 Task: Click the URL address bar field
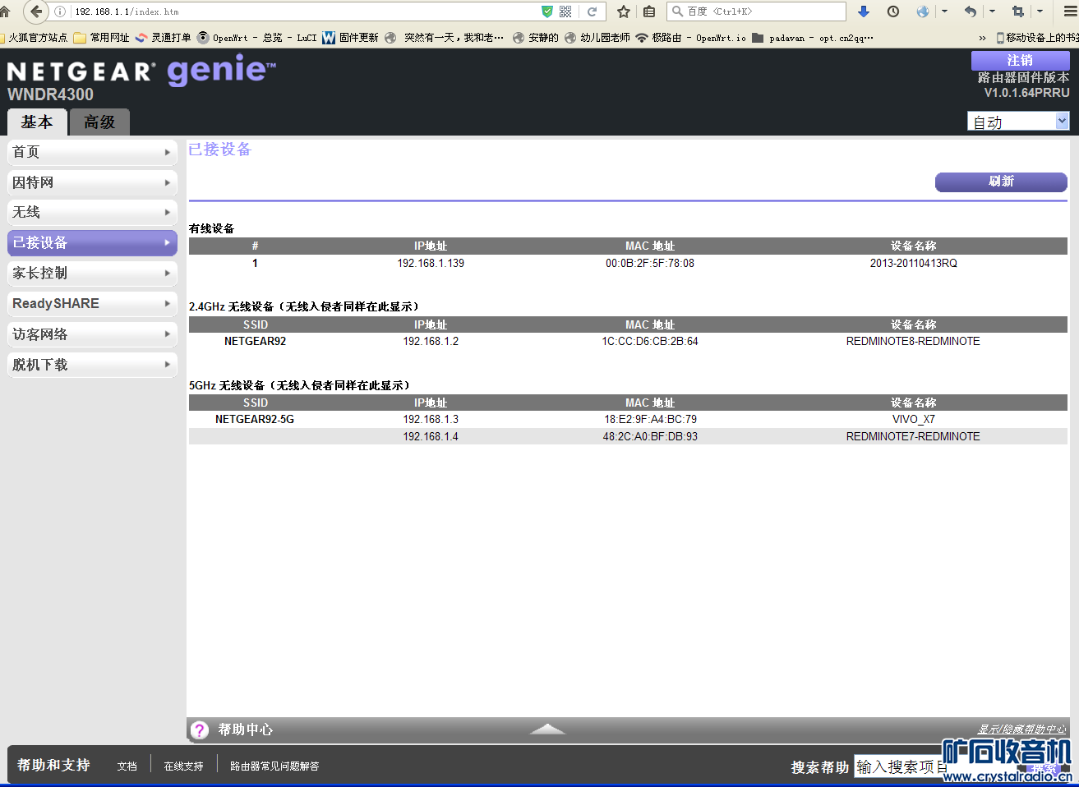[304, 12]
